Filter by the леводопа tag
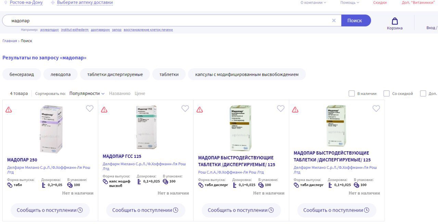The height and width of the screenshot is (224, 438). (x=61, y=74)
